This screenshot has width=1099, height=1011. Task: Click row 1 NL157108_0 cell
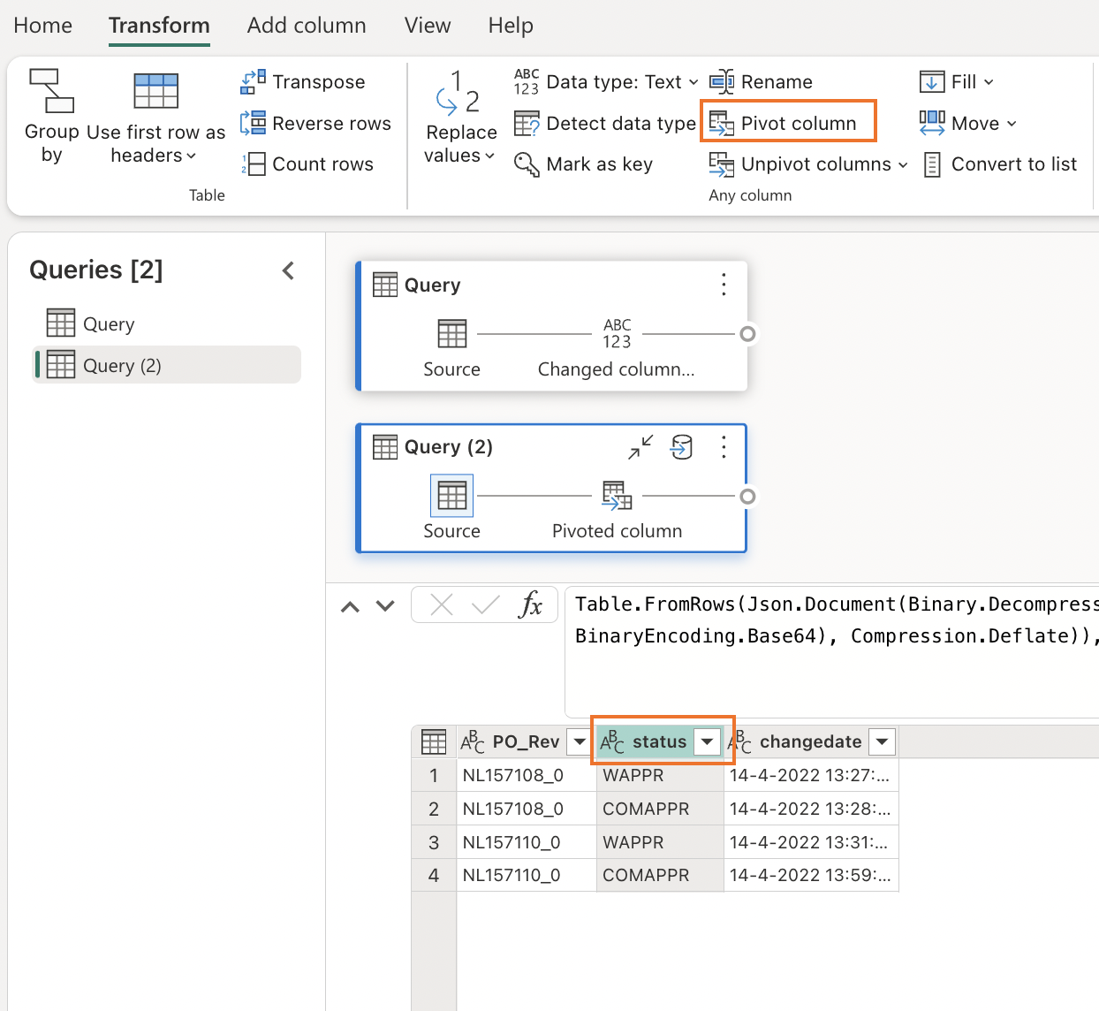(526, 775)
